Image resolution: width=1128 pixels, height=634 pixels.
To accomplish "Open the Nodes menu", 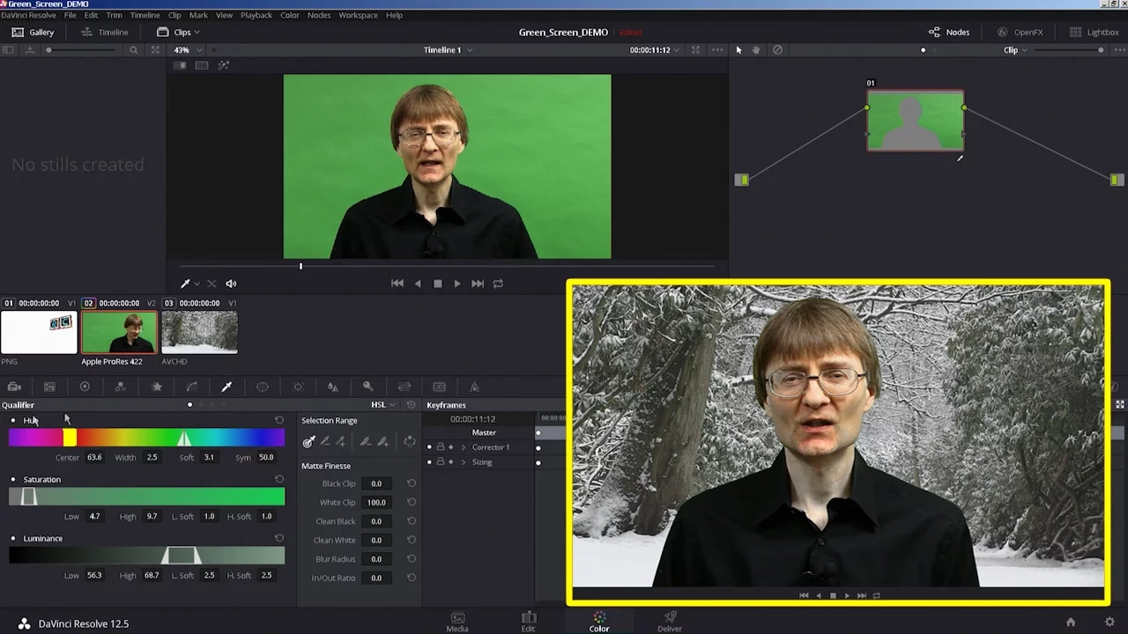I will tap(319, 15).
